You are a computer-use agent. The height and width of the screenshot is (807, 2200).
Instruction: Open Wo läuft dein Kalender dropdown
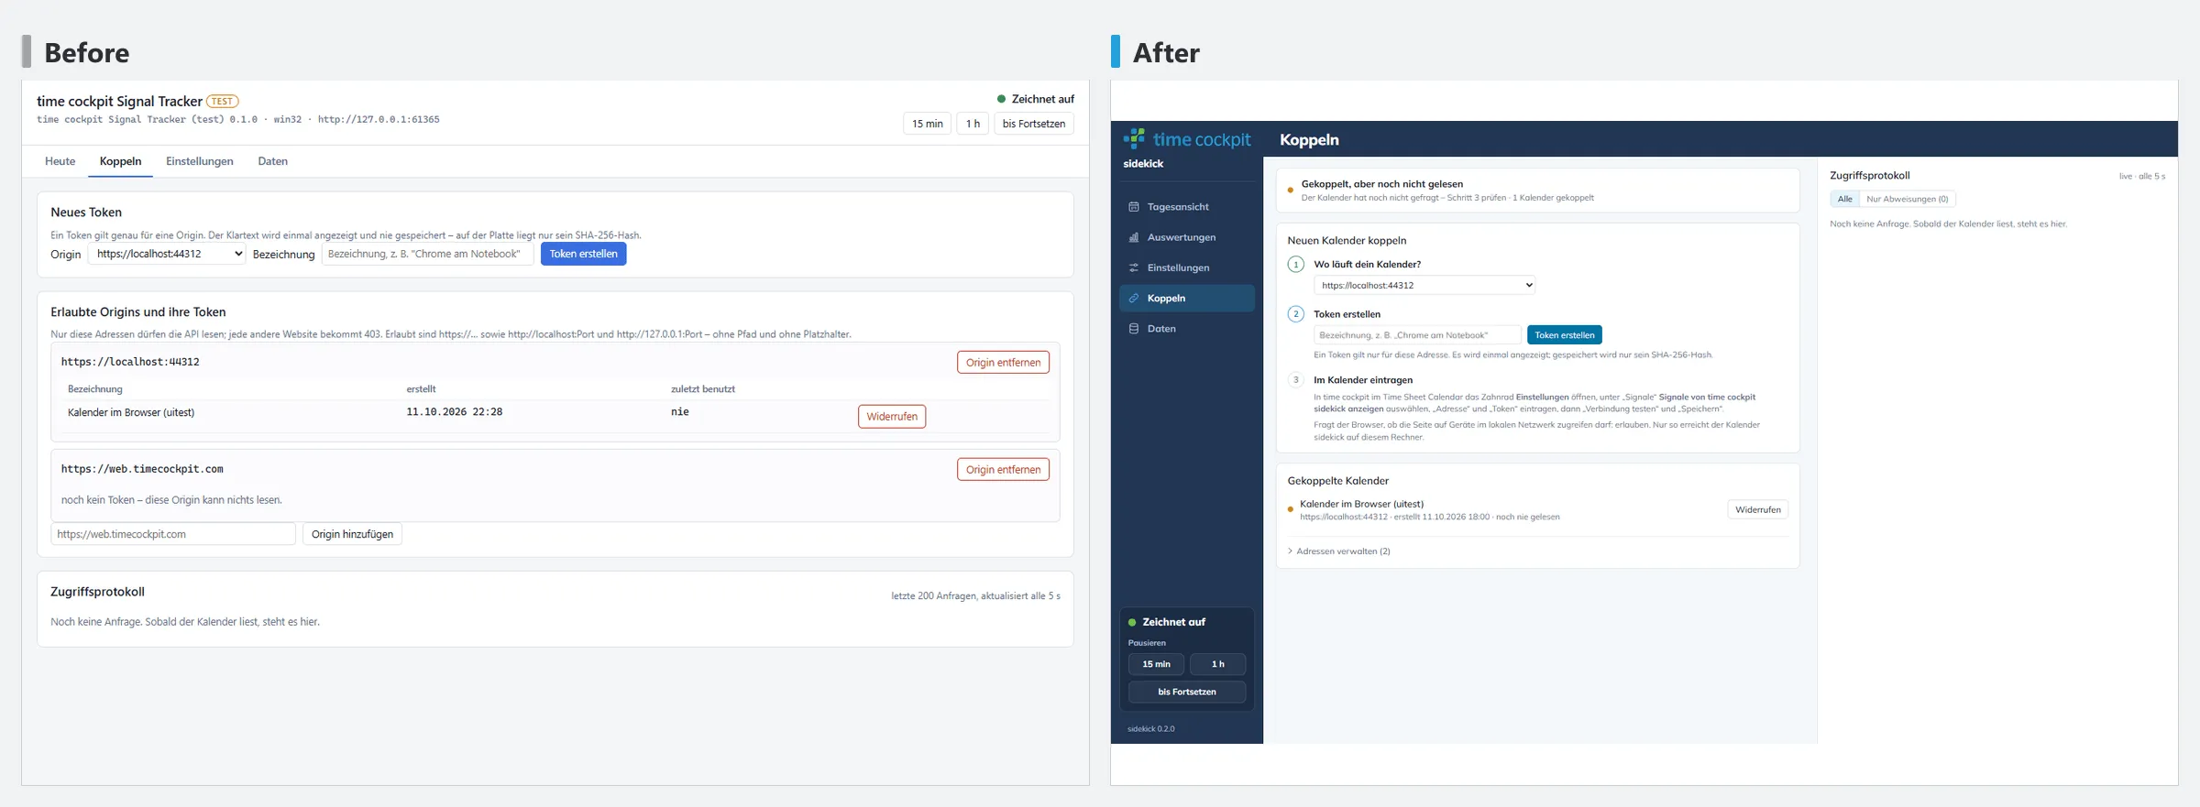[x=1424, y=285]
